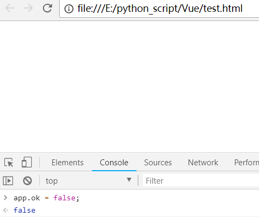This screenshot has height=217, width=259.
Task: View site information icon in address bar
Action: [x=69, y=9]
